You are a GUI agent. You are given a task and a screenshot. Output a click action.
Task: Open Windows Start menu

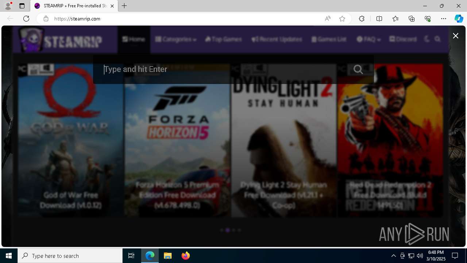click(x=9, y=256)
